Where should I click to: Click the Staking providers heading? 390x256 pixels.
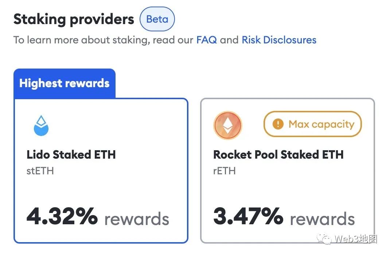click(x=74, y=19)
